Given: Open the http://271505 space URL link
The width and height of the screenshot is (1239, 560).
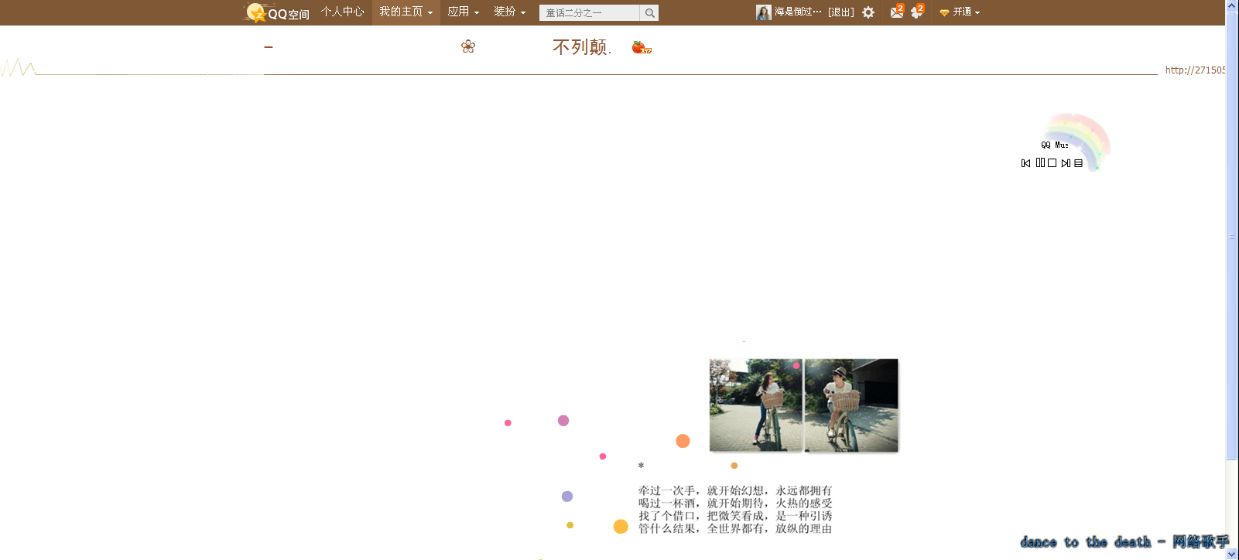Looking at the screenshot, I should [x=1195, y=70].
